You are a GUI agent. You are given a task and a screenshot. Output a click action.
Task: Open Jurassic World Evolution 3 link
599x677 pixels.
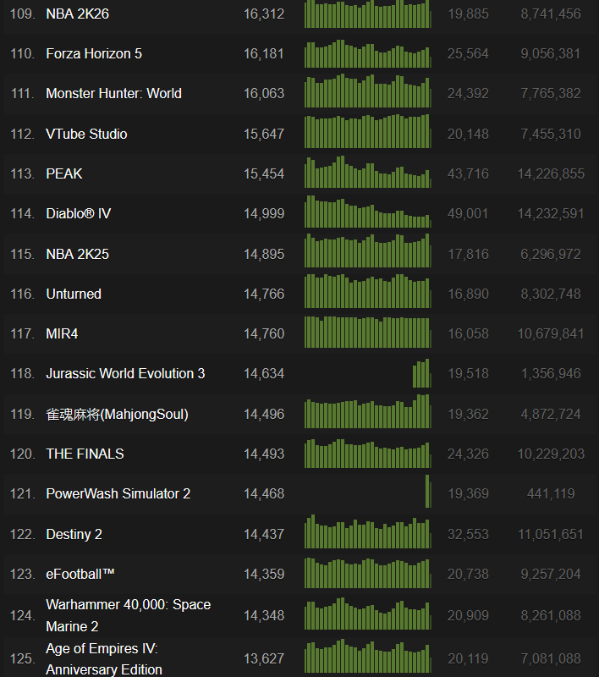tap(125, 373)
